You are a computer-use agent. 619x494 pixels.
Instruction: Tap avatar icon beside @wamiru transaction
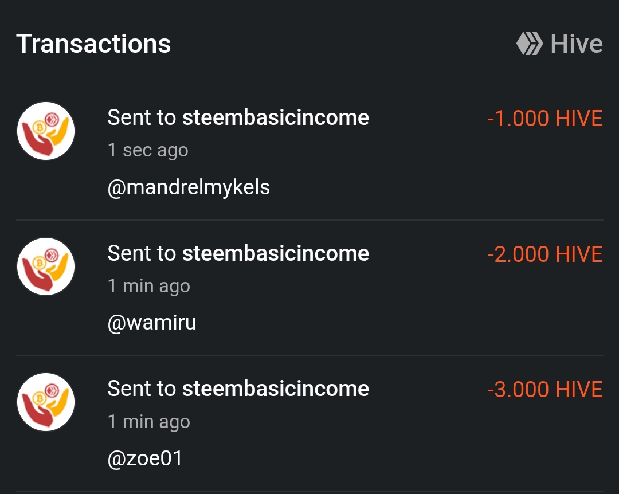(x=46, y=266)
